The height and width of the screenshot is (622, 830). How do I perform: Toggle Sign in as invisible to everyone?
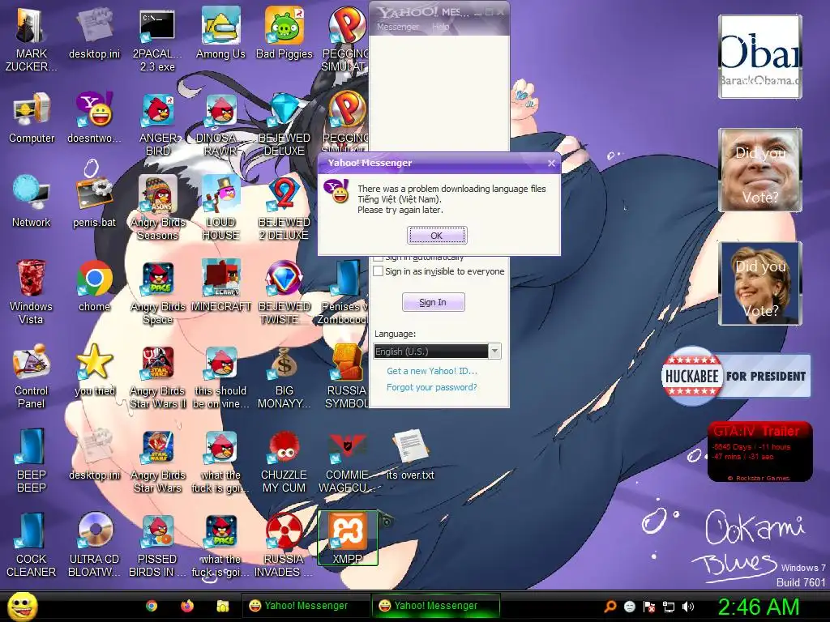(378, 271)
